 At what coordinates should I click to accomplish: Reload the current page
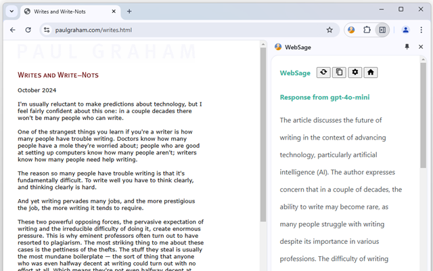point(28,30)
